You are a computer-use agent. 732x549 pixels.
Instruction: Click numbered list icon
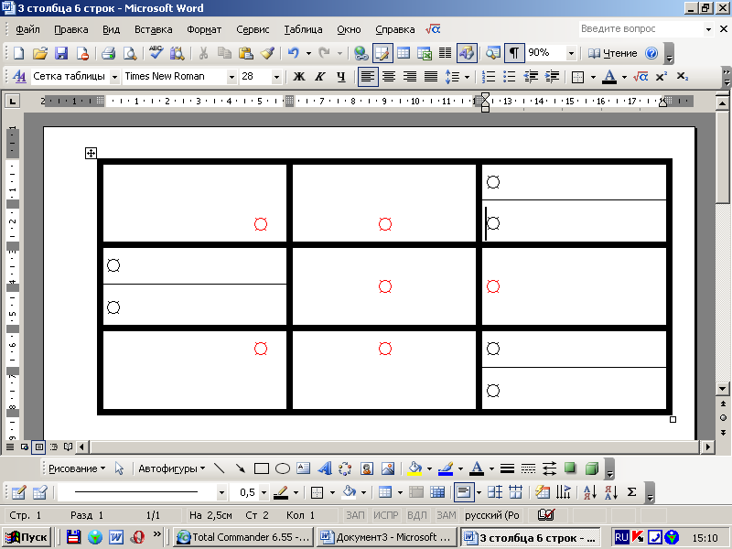[x=489, y=77]
